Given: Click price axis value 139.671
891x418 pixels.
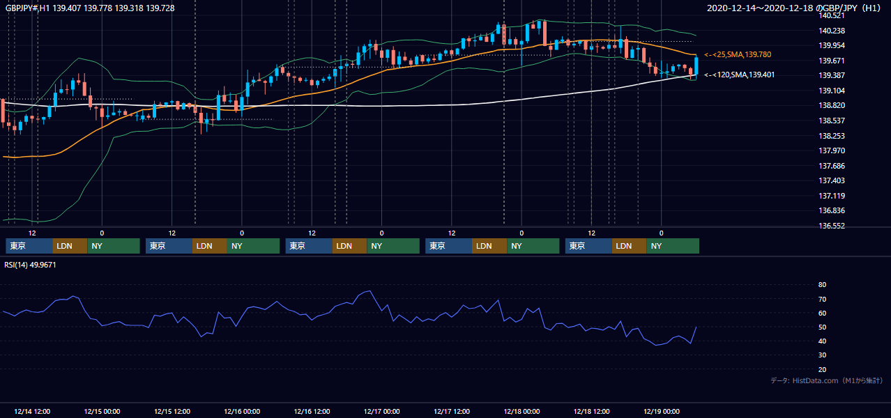Looking at the screenshot, I should click(x=832, y=61).
